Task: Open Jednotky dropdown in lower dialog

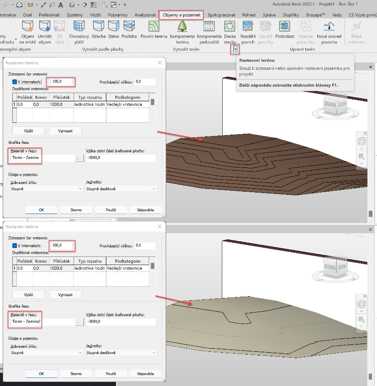Action: [121, 353]
